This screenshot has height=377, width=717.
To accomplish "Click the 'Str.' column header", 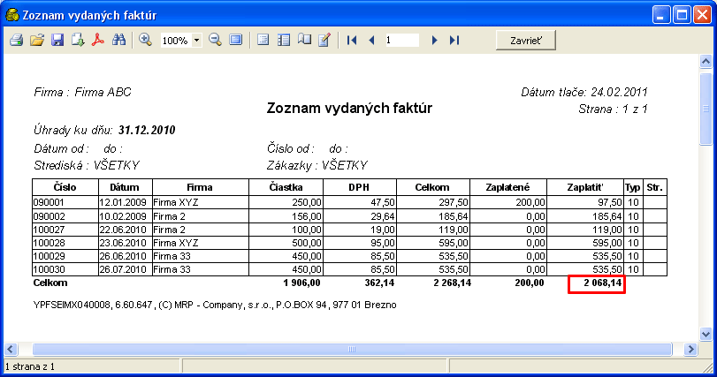I will pyautogui.click(x=655, y=187).
